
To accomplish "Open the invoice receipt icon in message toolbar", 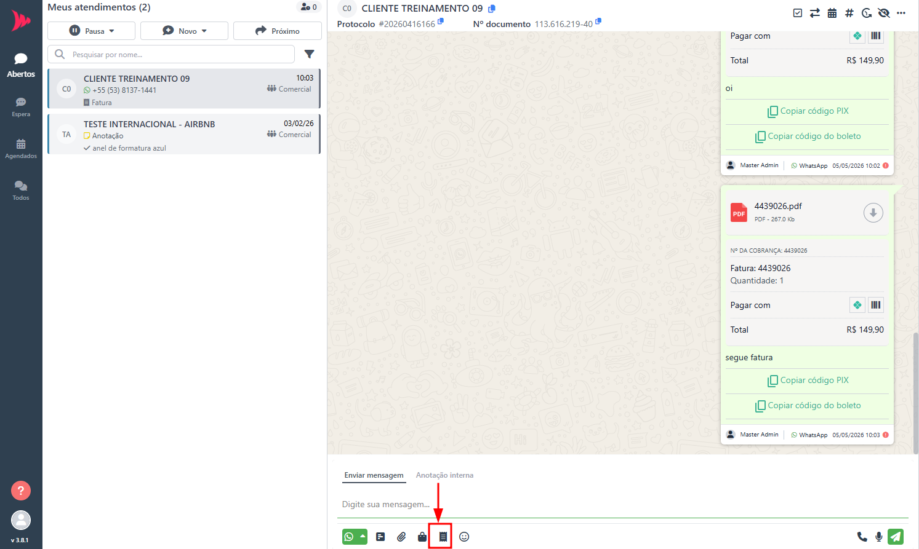I will pos(443,537).
